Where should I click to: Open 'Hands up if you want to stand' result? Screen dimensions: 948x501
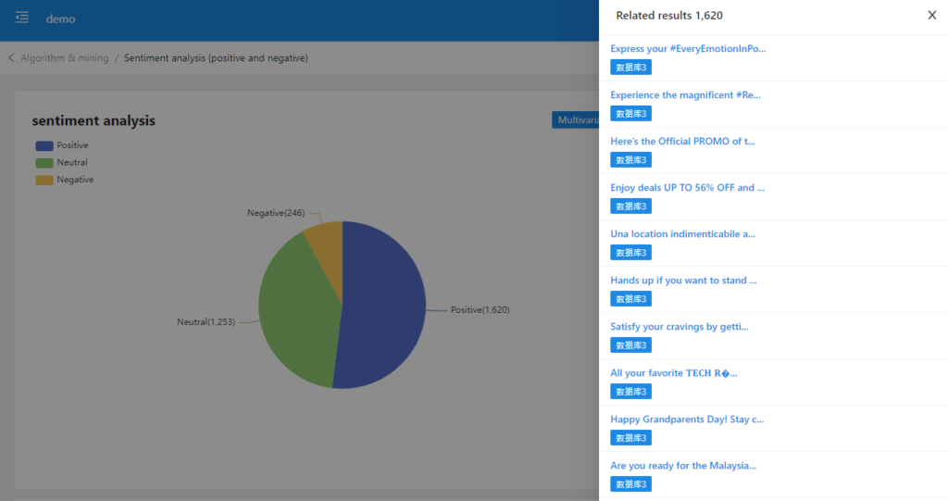coord(683,280)
